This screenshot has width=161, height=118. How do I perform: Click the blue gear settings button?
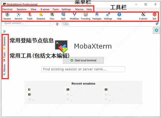click(156, 30)
